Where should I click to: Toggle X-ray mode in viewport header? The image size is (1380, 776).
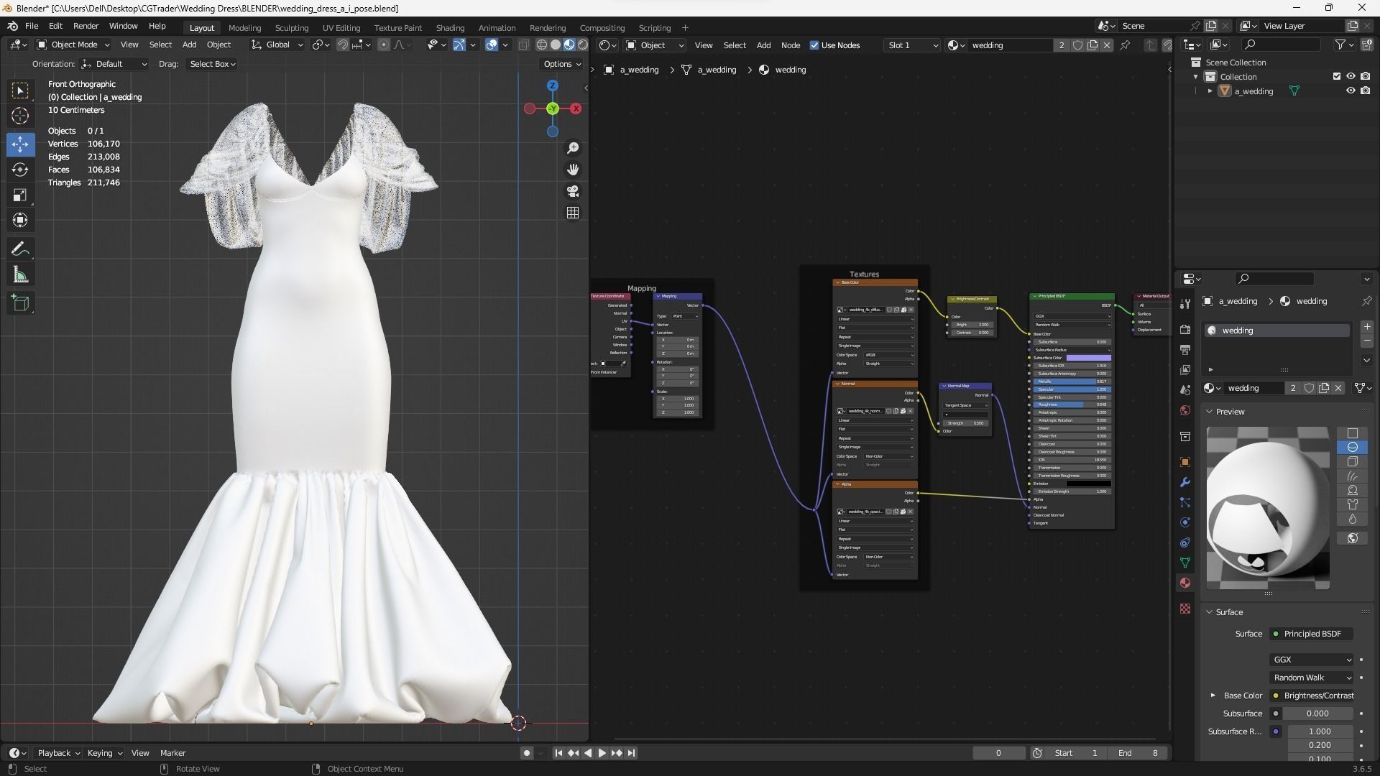[523, 45]
